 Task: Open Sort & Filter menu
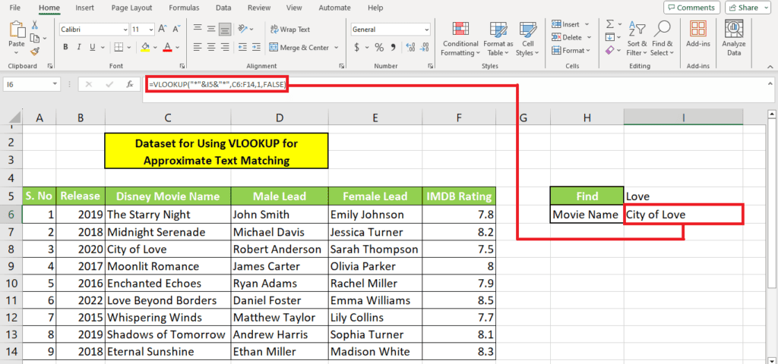tap(637, 39)
